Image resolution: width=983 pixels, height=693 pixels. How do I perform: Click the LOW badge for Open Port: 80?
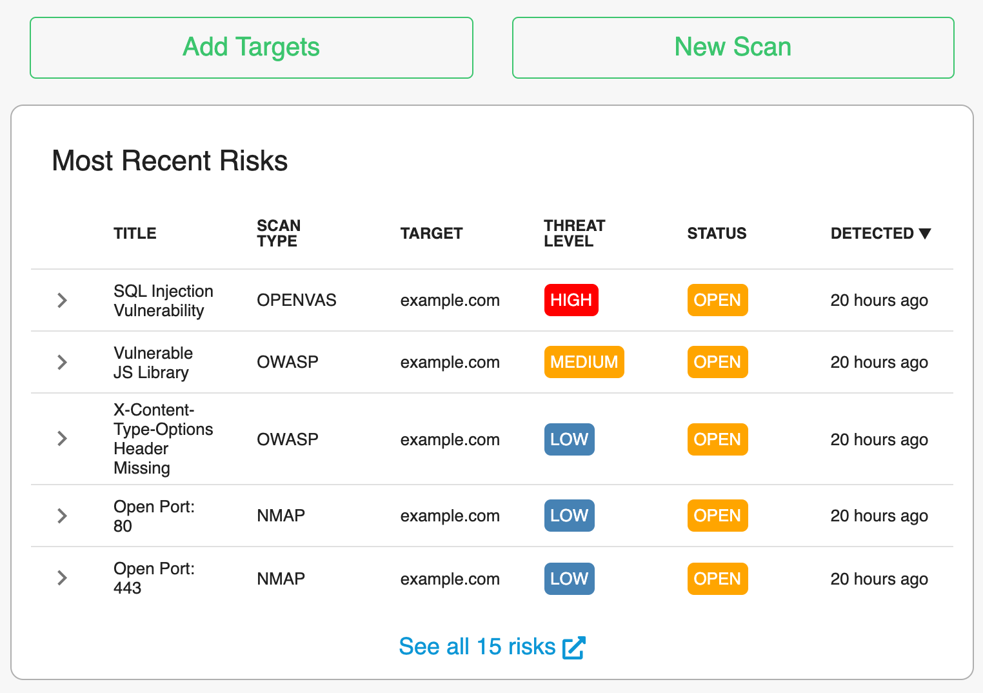point(569,516)
